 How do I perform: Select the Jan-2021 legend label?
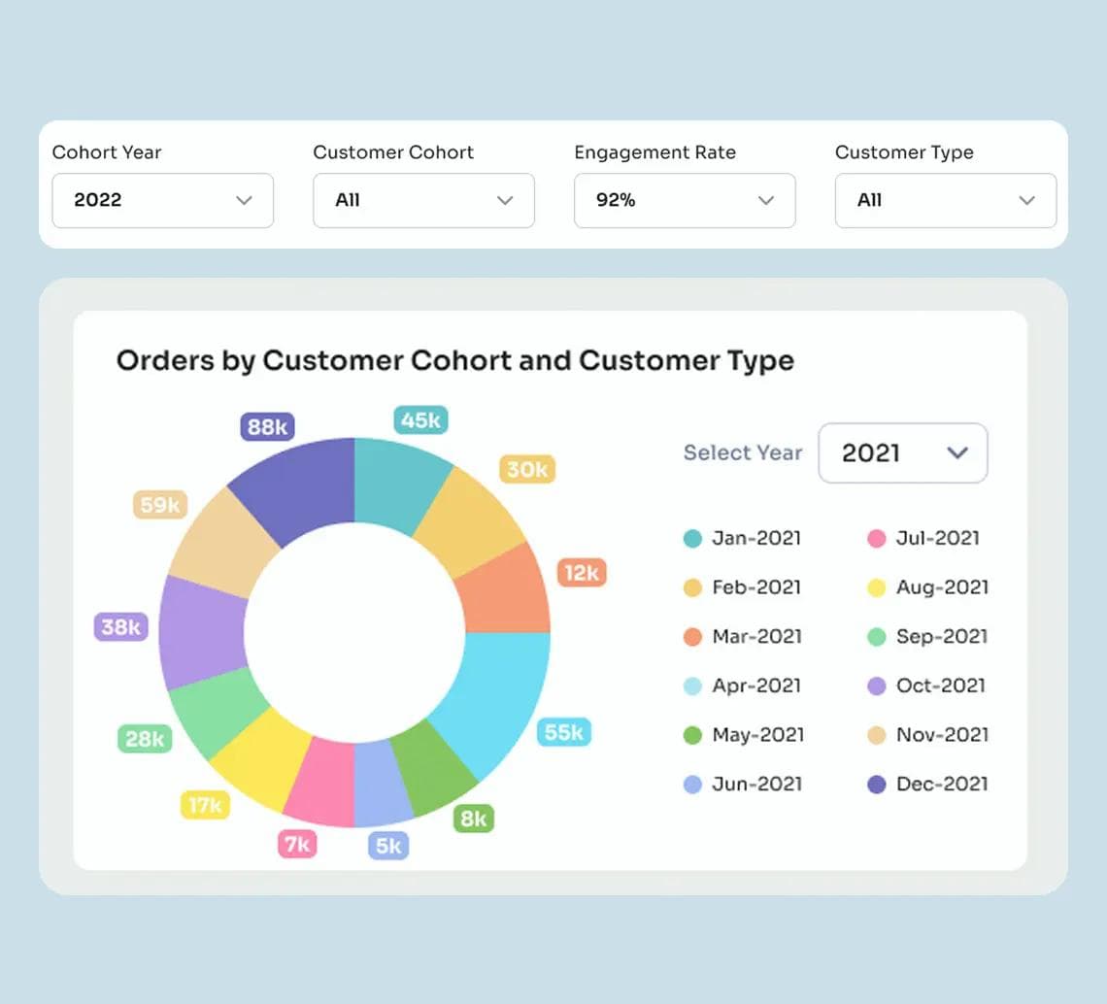756,538
